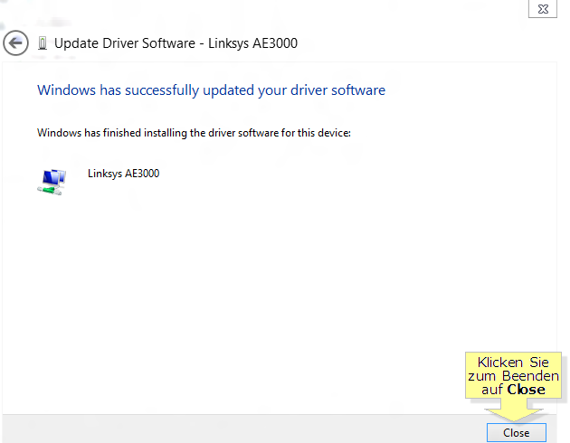Click the 'Windows has successfully updated your driver software' heading

tap(211, 90)
